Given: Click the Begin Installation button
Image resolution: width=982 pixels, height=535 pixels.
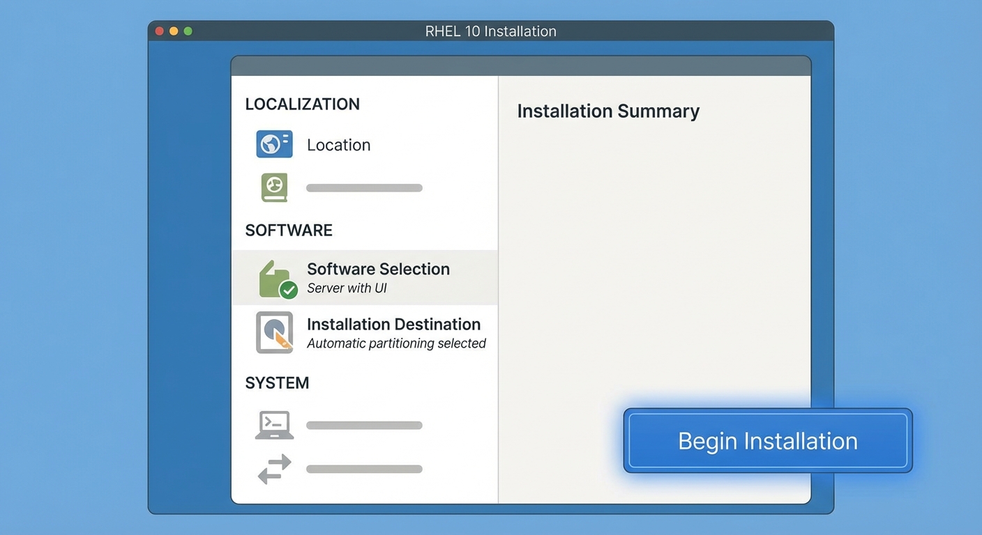Looking at the screenshot, I should click(x=768, y=440).
